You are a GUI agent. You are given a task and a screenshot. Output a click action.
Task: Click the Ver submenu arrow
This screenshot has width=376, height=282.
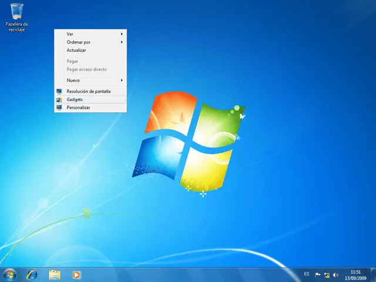point(122,34)
